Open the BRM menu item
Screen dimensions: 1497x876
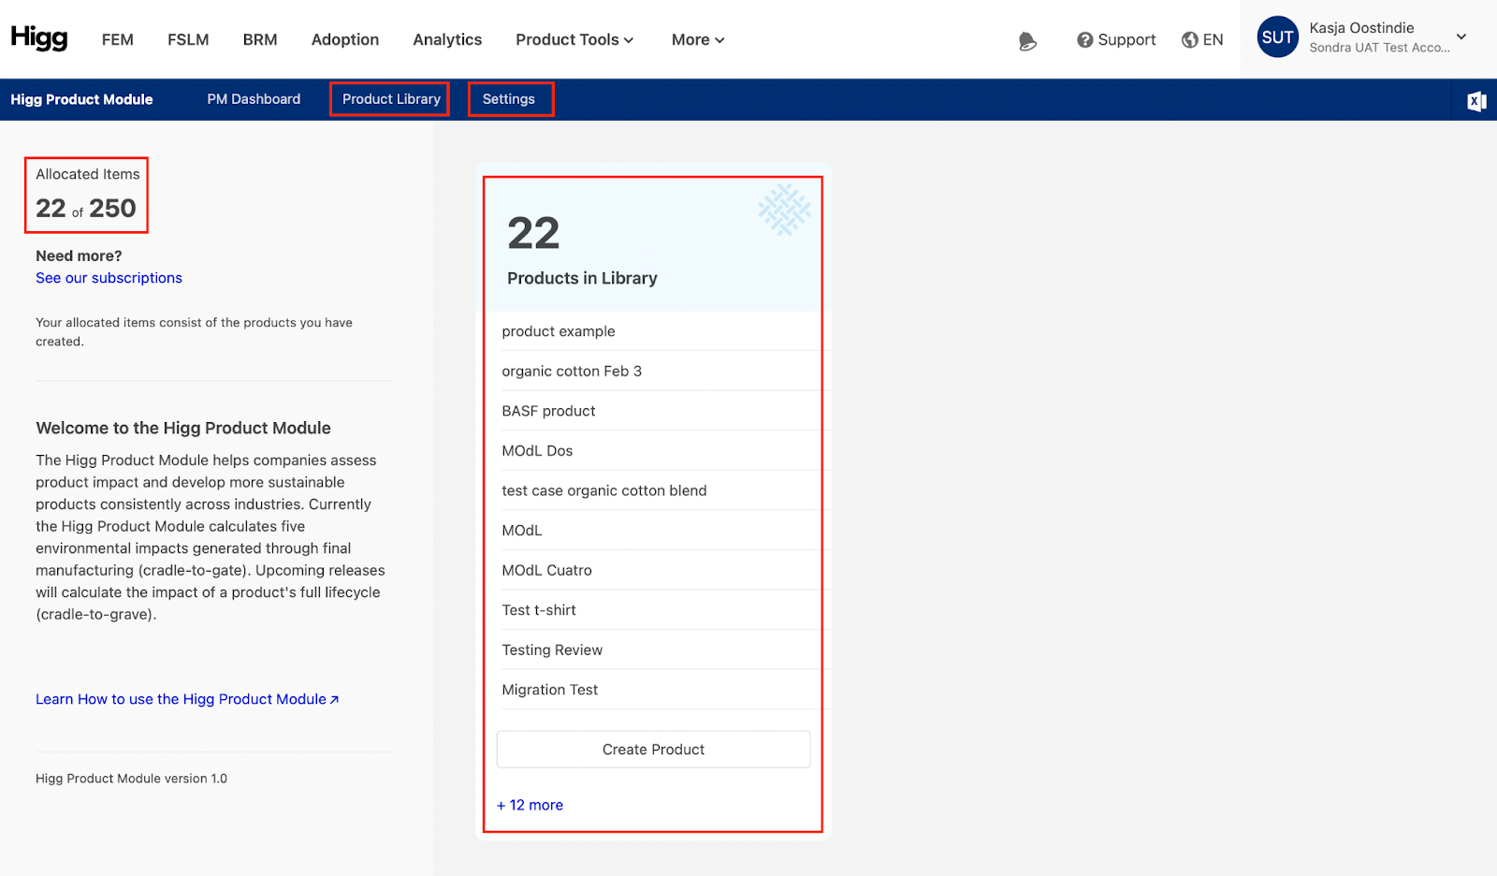pyautogui.click(x=260, y=39)
